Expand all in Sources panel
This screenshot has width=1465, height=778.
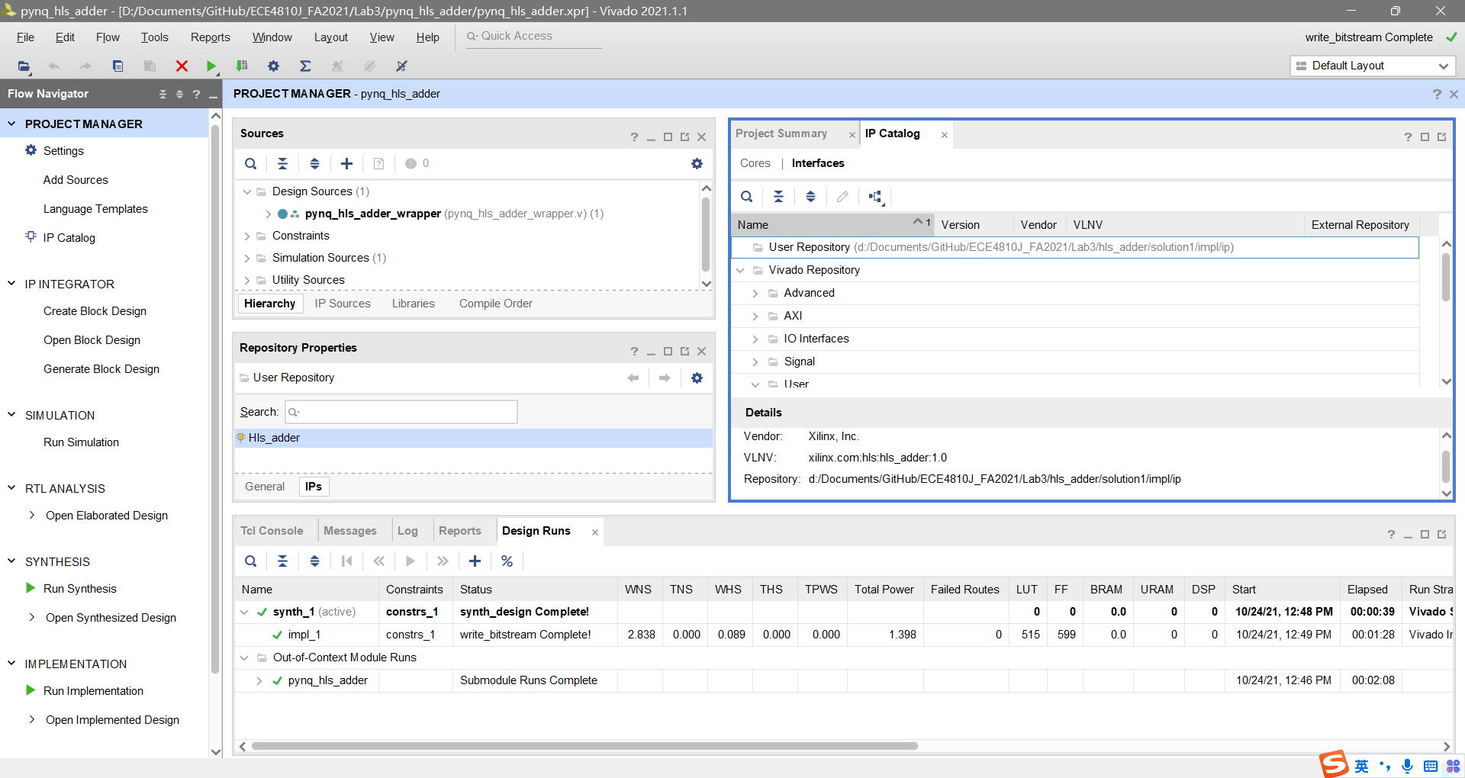pyautogui.click(x=314, y=163)
